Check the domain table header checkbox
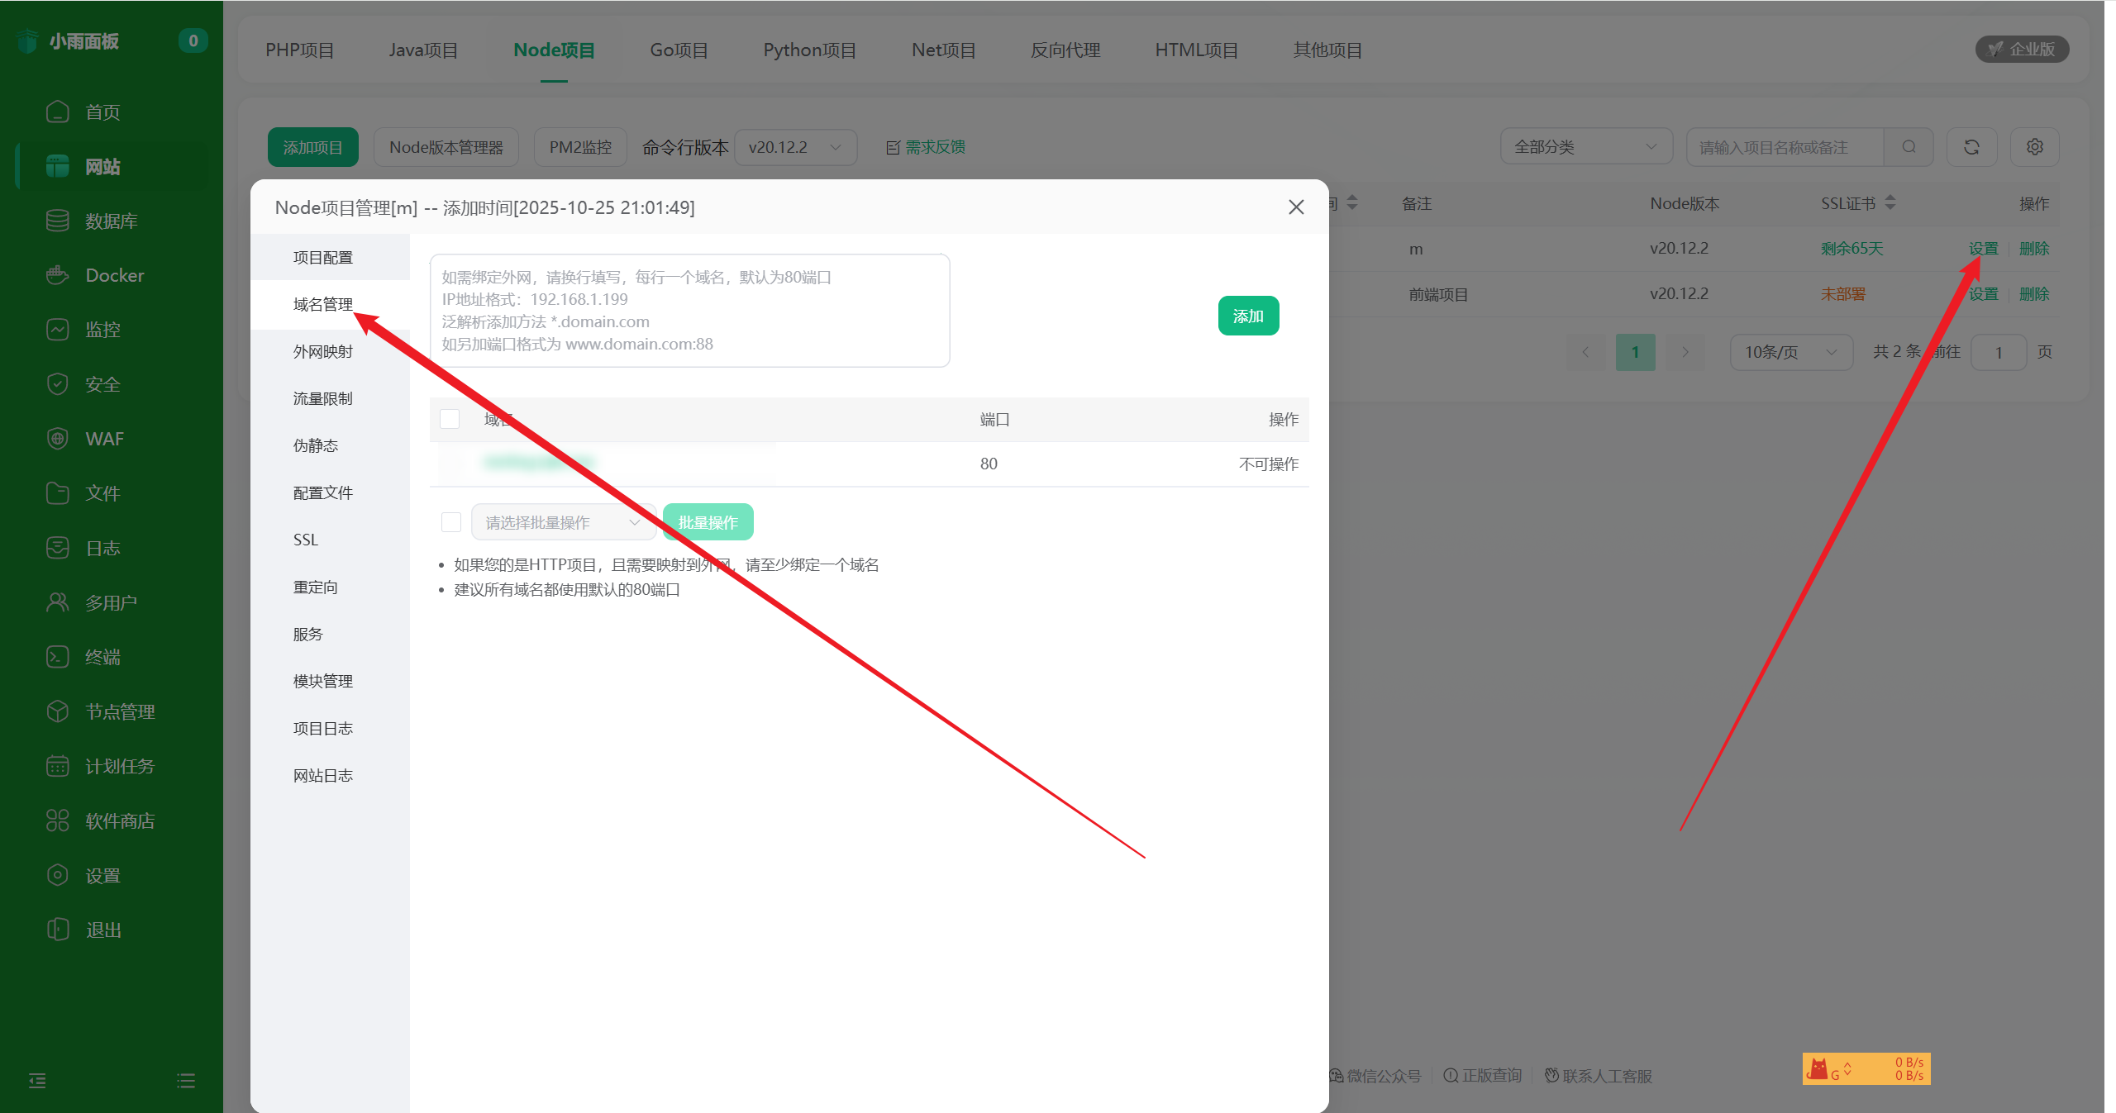The width and height of the screenshot is (2116, 1113). (x=450, y=419)
